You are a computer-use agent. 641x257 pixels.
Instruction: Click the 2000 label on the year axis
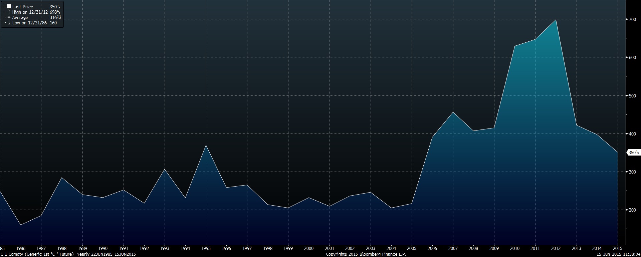pos(309,248)
